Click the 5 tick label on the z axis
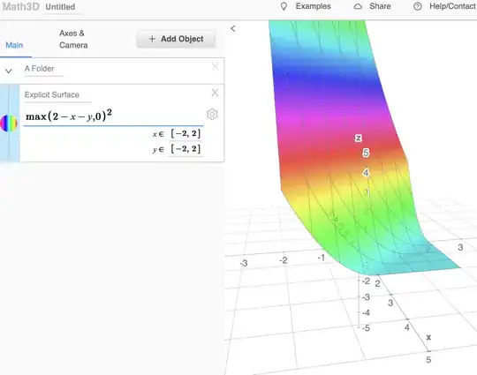This screenshot has height=375, width=477. (x=366, y=153)
